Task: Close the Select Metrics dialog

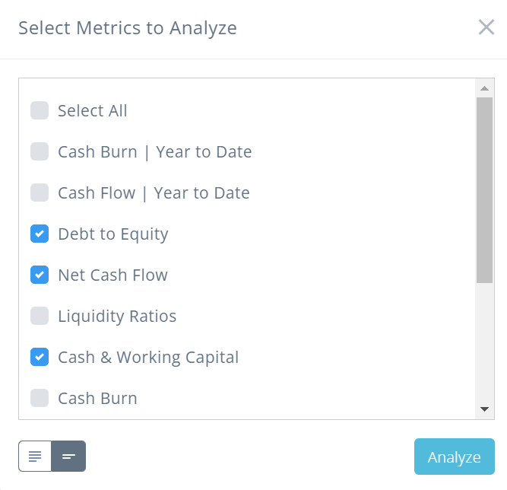Action: pyautogui.click(x=486, y=27)
